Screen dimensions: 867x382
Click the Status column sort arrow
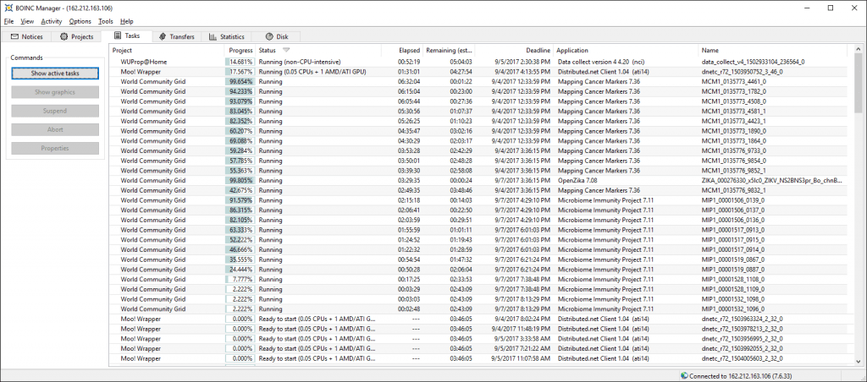click(286, 50)
